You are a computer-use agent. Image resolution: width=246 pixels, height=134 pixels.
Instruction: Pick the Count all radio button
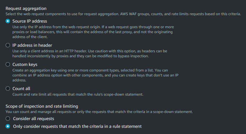[x=8, y=89]
